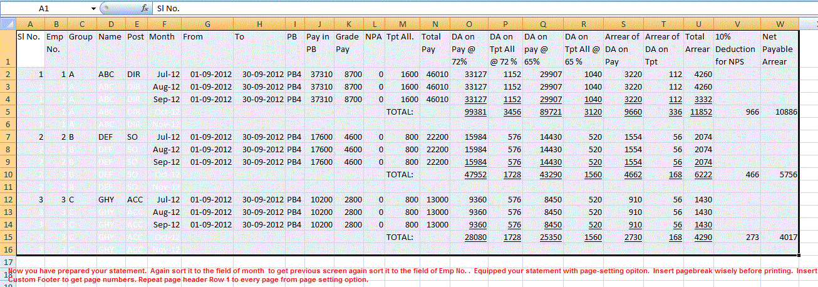
Task: Select the row 16 header
Action: (8, 249)
